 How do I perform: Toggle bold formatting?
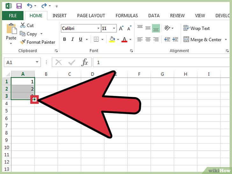(64, 40)
